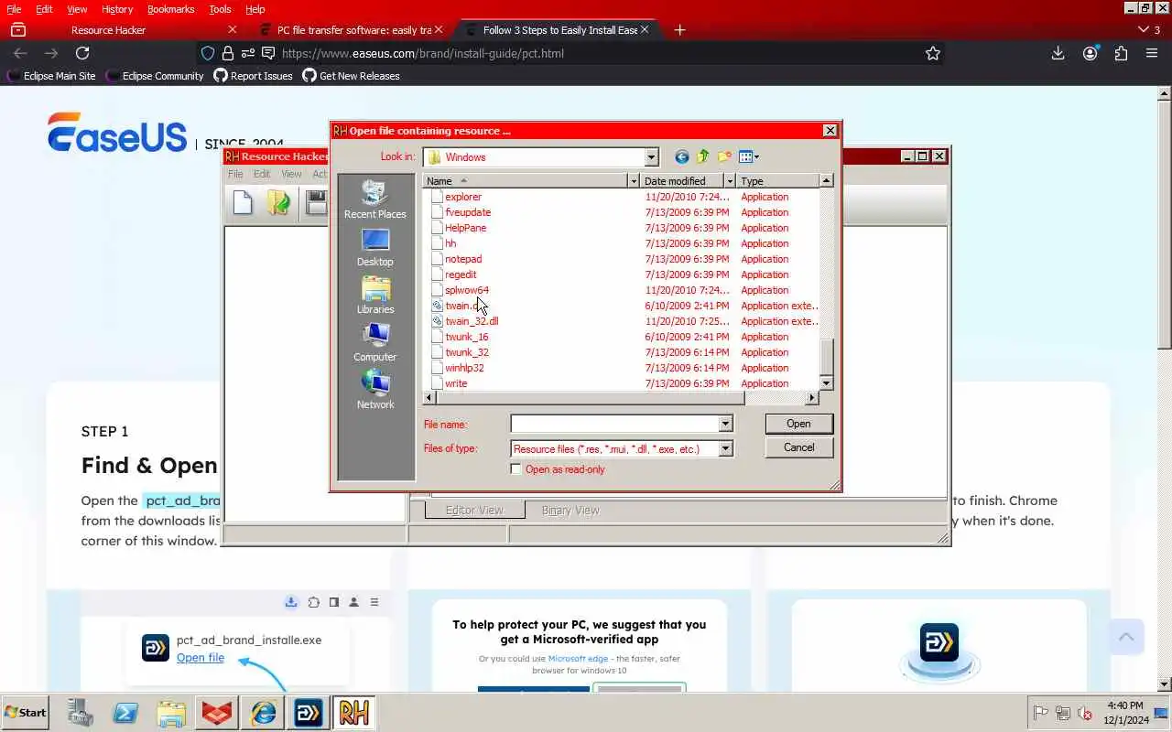1172x732 pixels.
Task: Reload the page in Firefox
Action: pyautogui.click(x=82, y=53)
